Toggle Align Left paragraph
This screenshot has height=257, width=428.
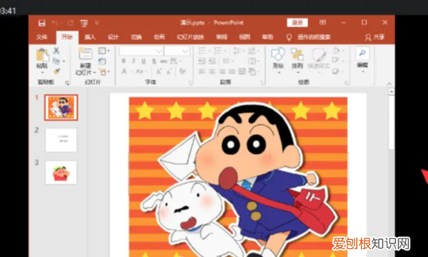[x=202, y=71]
